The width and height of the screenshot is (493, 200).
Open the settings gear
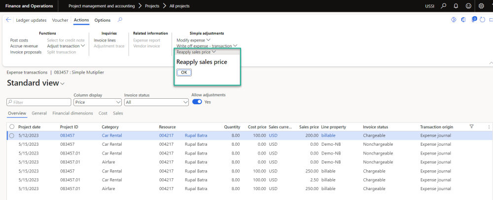point(481,6)
